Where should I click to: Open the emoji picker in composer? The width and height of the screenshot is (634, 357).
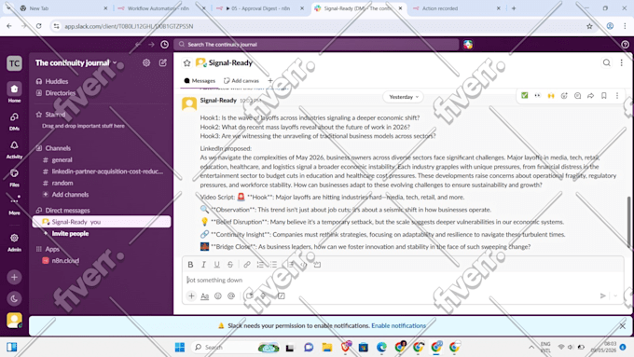[218, 296]
